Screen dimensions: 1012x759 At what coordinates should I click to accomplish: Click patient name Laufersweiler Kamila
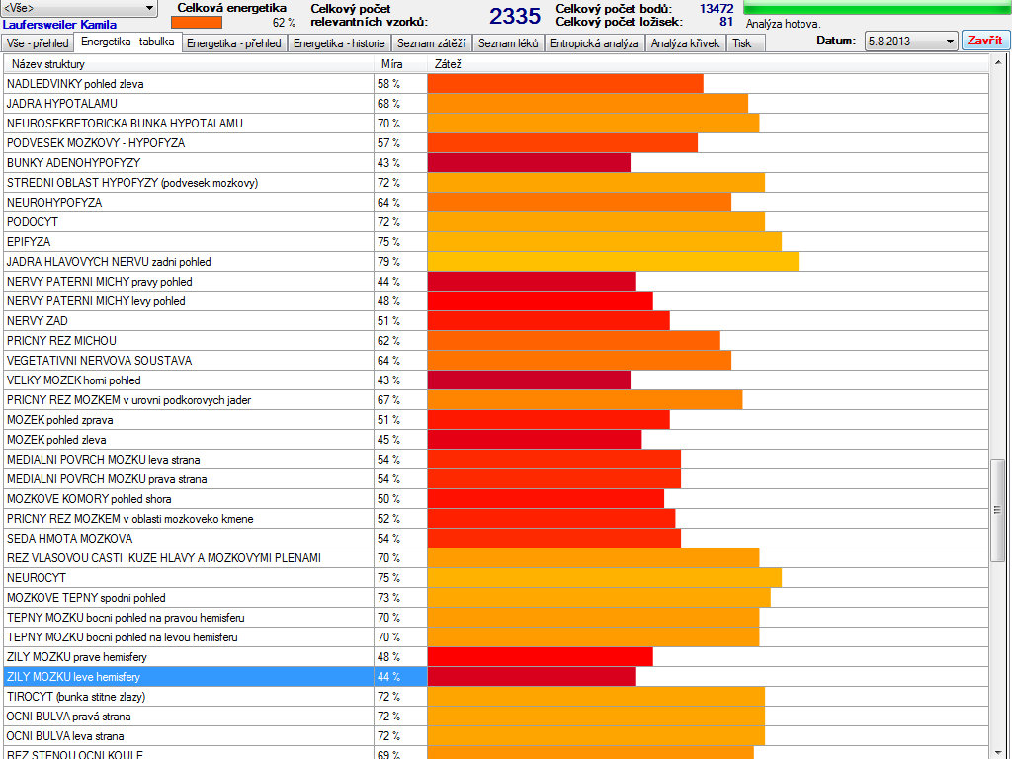coord(59,25)
